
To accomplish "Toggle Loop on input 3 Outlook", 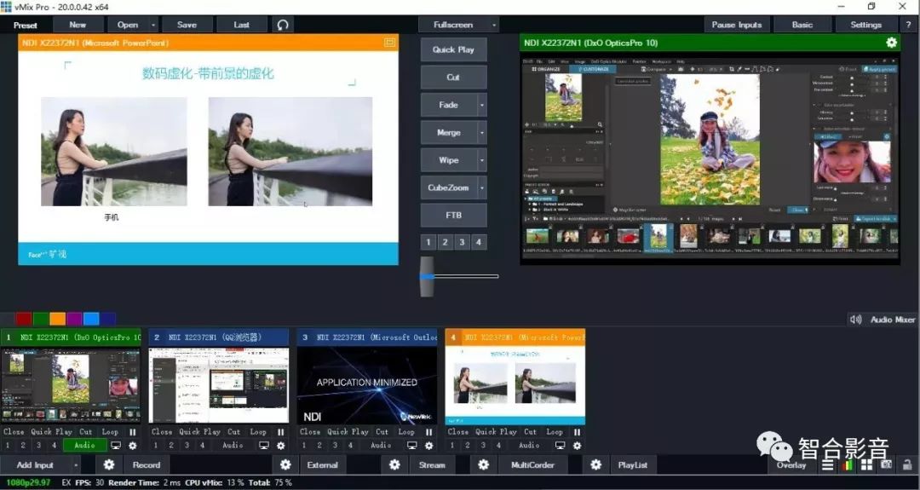I will coord(406,431).
